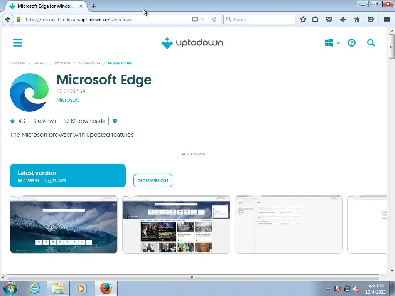
Task: Open the Action Center flag tray icon
Action: click(x=338, y=289)
